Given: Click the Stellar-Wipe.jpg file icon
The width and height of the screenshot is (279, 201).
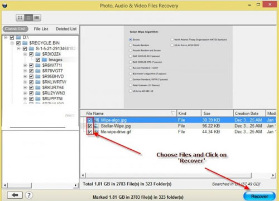Looking at the screenshot, I should [x=97, y=126].
